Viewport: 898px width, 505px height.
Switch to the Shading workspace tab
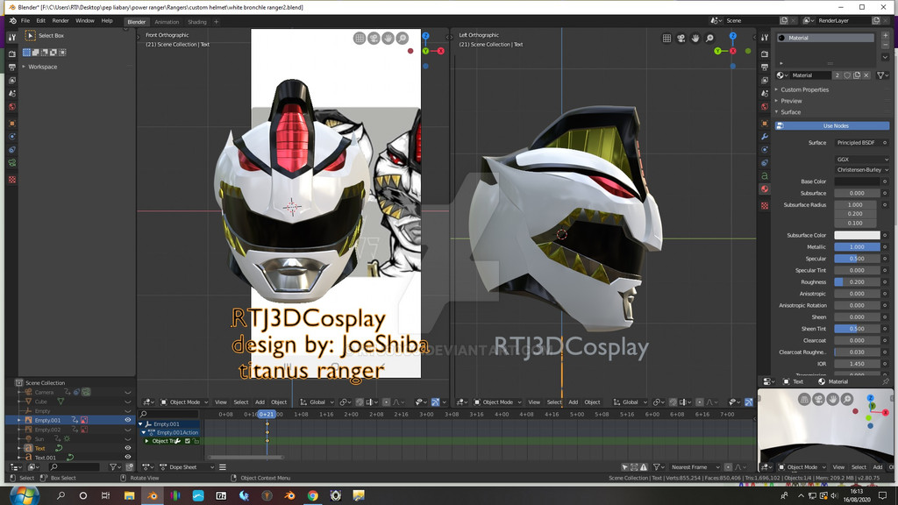197,22
